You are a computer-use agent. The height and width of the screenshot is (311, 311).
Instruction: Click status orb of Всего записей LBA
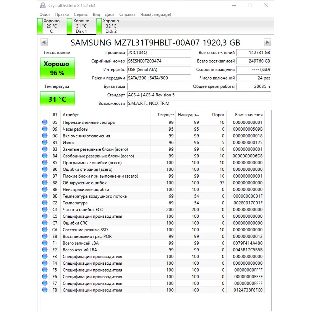tap(45, 243)
